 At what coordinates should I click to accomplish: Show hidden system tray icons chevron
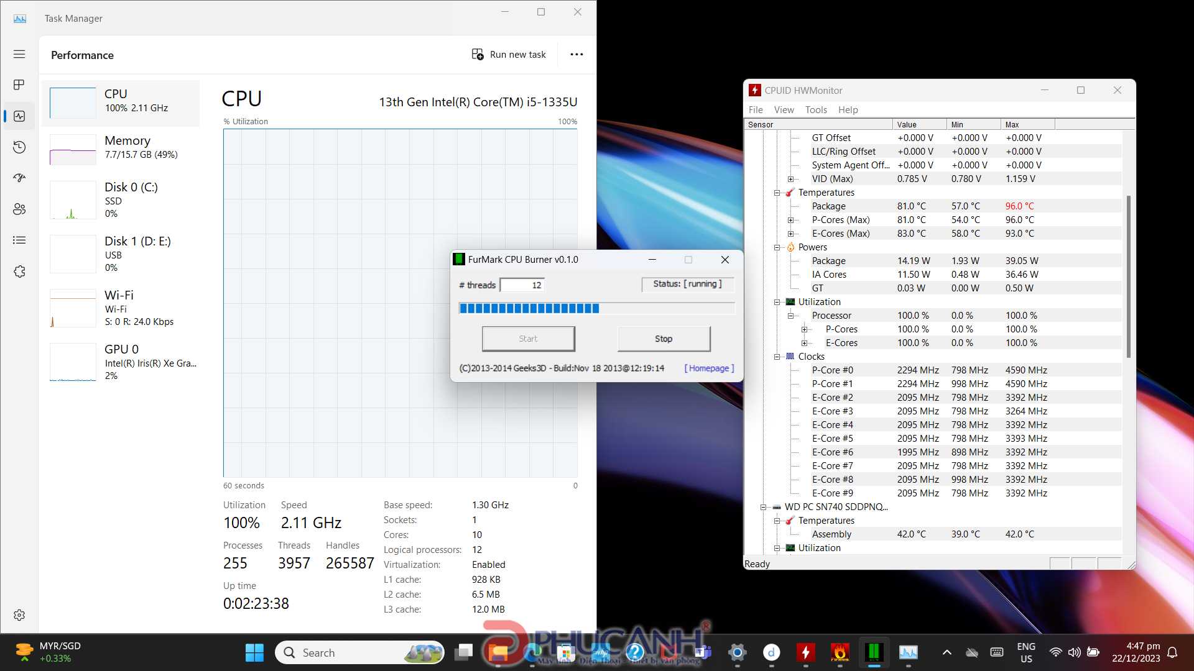[x=946, y=652]
